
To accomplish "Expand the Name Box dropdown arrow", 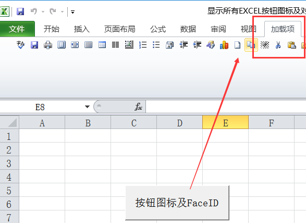I will (87, 107).
